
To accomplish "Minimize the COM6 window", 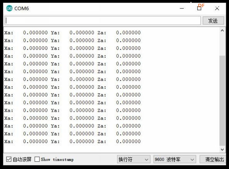I will [x=182, y=9].
